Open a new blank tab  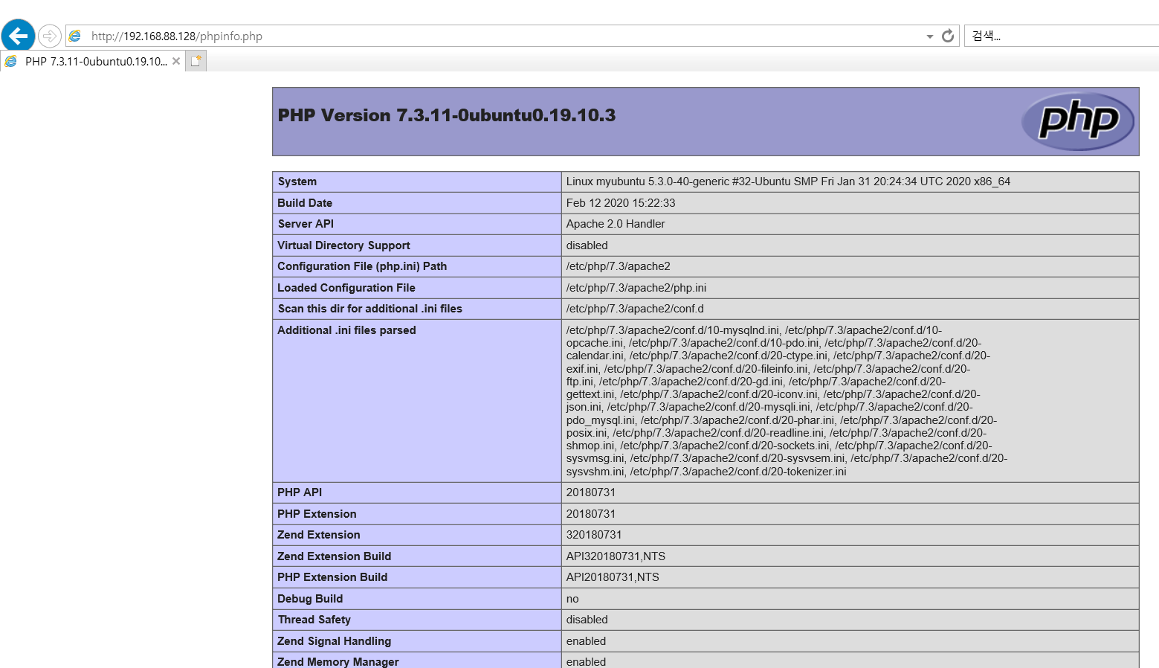click(196, 61)
